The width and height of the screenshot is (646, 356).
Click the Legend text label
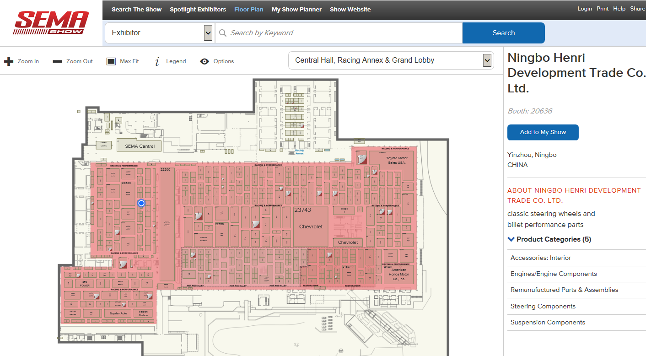pos(176,61)
